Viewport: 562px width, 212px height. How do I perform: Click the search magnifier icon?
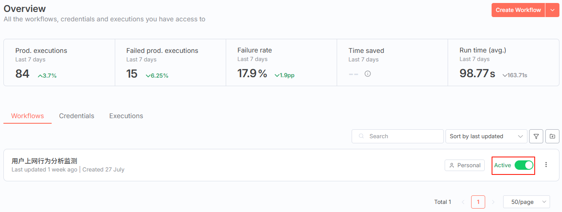point(362,136)
